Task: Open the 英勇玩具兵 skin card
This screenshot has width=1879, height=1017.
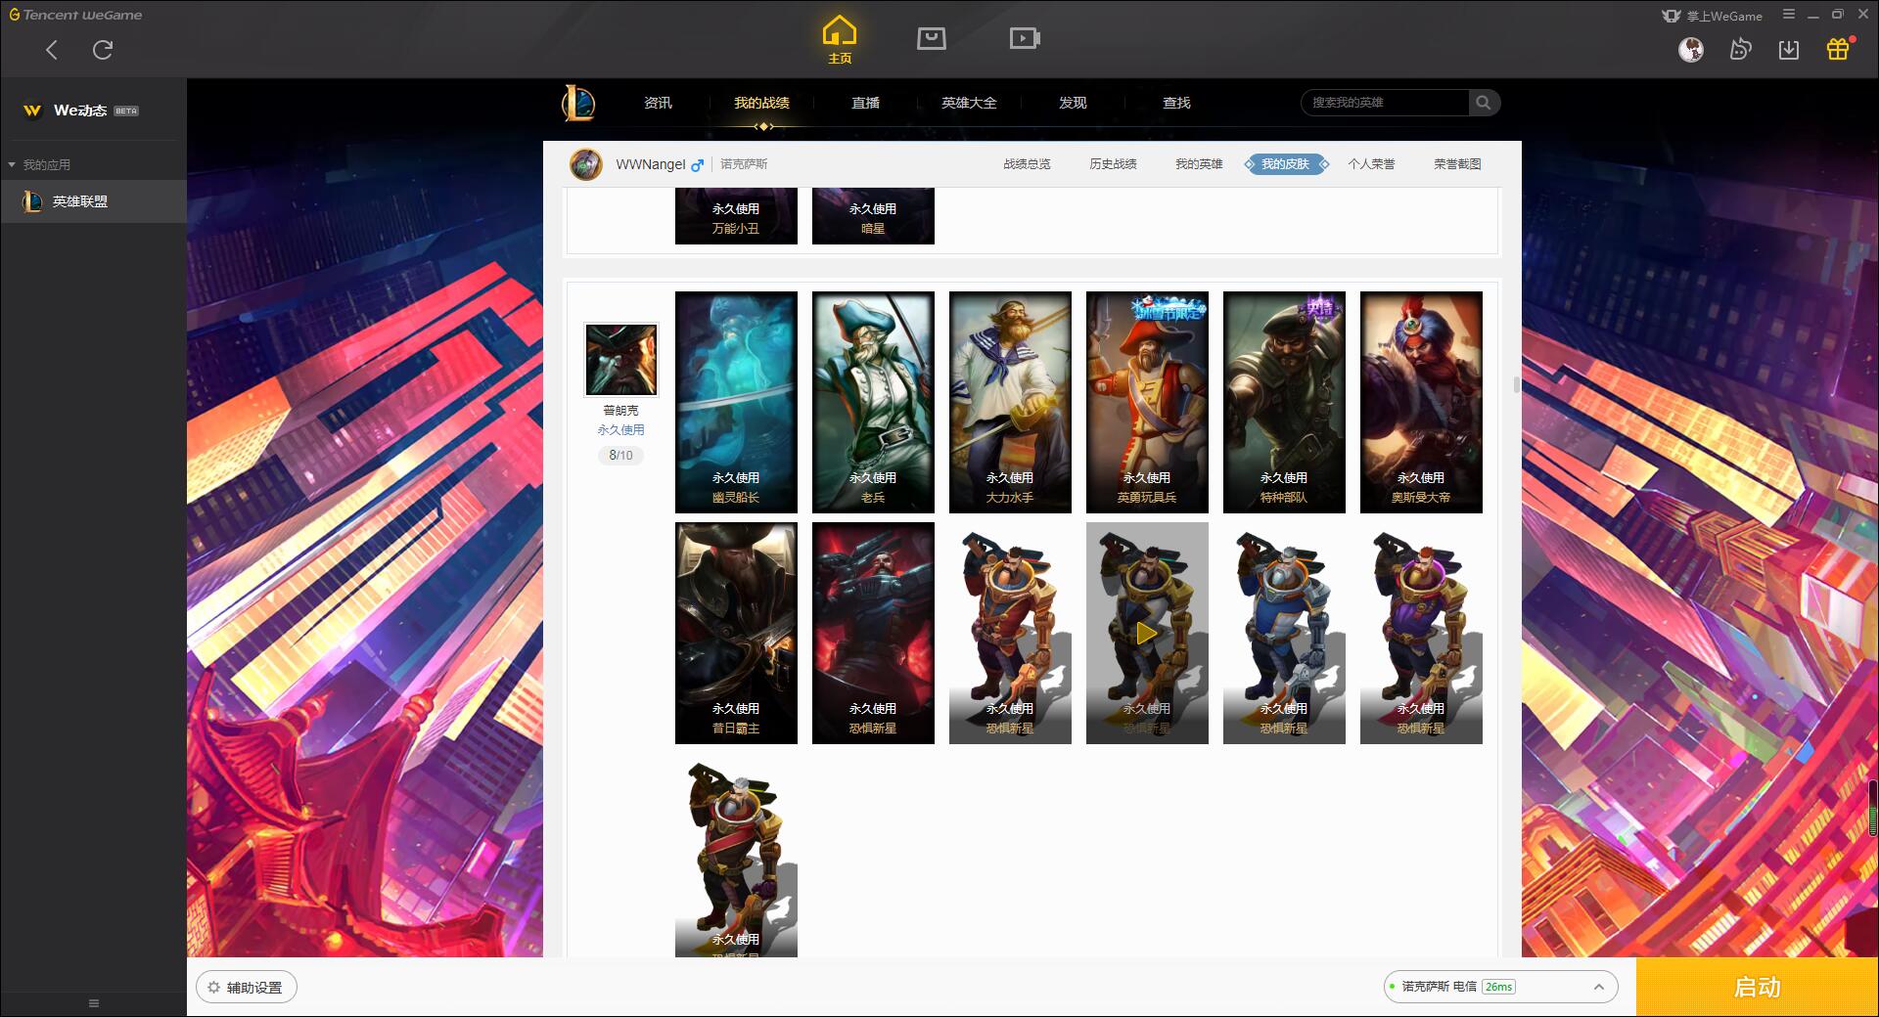Action: point(1147,402)
